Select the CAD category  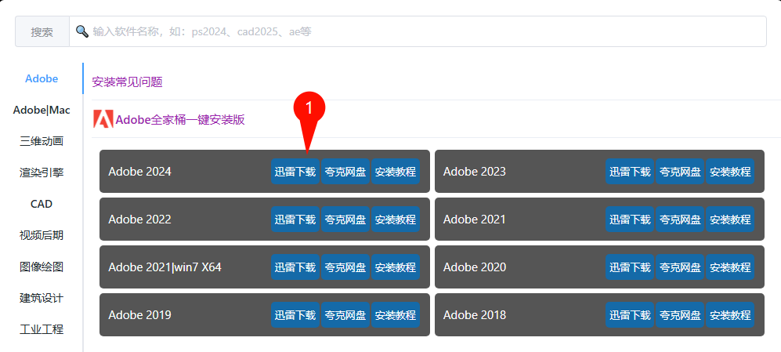click(42, 204)
